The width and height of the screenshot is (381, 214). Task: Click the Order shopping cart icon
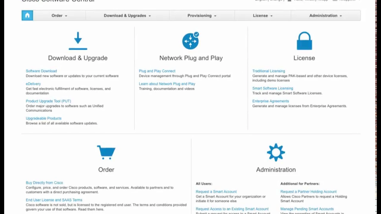click(x=106, y=152)
